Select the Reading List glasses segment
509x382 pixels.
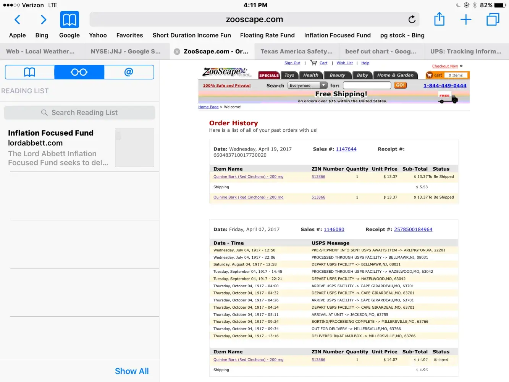pyautogui.click(x=79, y=72)
